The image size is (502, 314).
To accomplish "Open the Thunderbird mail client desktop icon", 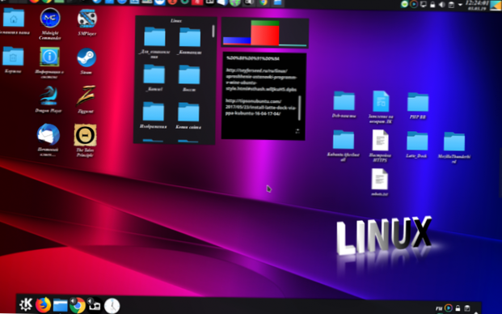I will click(x=49, y=134).
